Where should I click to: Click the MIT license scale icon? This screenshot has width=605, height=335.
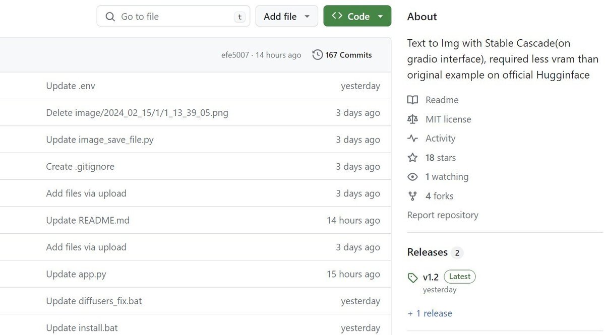pyautogui.click(x=413, y=119)
